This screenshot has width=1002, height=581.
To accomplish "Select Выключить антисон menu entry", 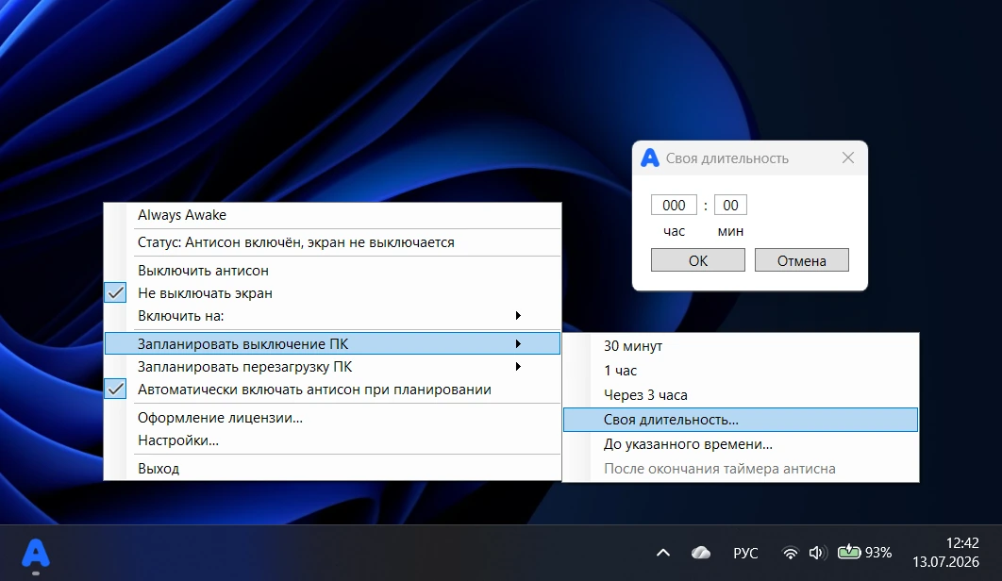I will [x=332, y=271].
